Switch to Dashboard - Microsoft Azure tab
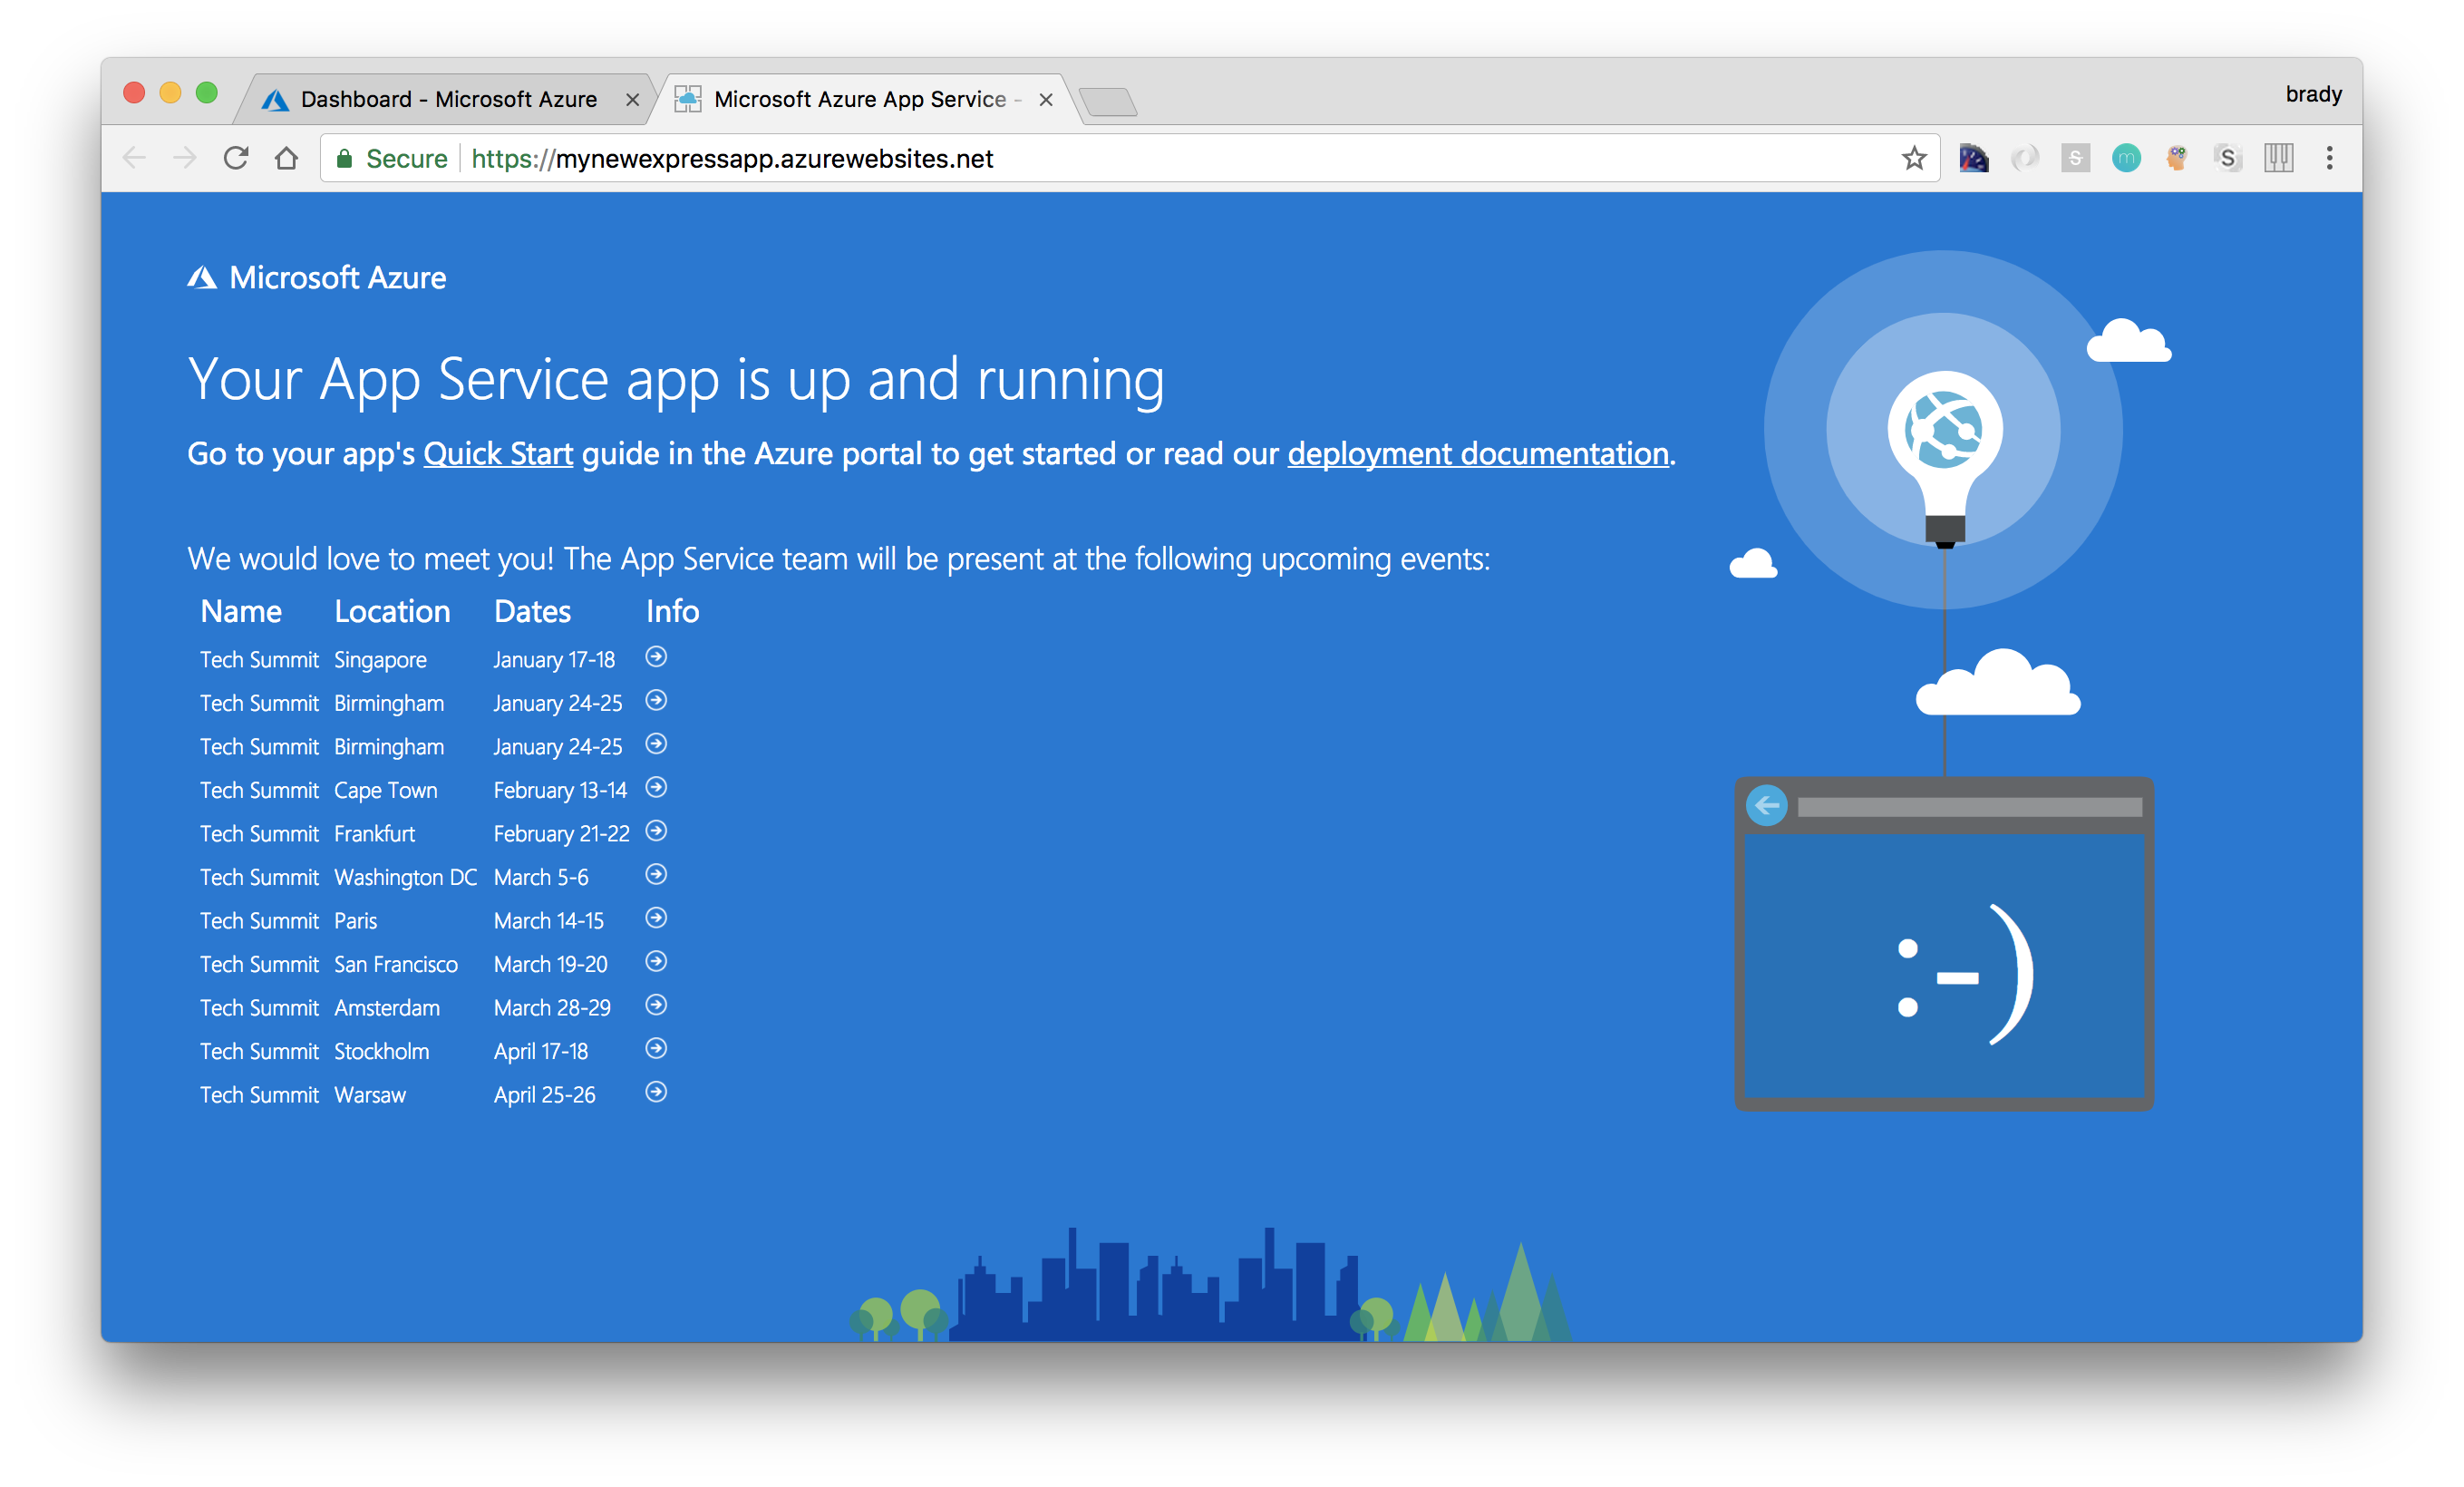Viewport: 2464px width, 1487px height. tap(448, 99)
